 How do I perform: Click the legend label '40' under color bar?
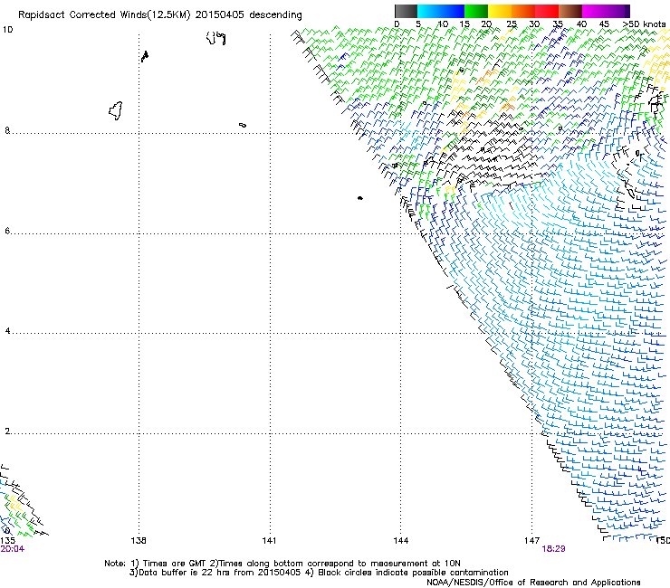[x=581, y=24]
